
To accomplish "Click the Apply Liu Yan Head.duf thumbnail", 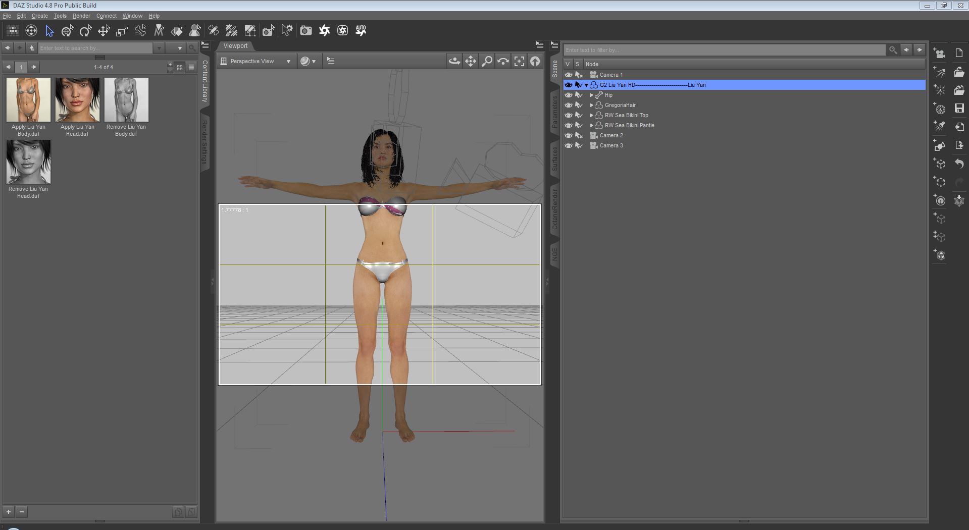I will [x=77, y=99].
